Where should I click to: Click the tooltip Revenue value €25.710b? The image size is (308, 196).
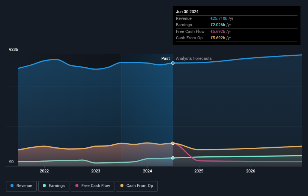[219, 18]
